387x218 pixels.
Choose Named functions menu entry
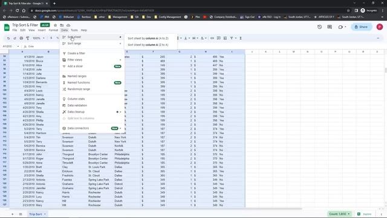pos(92,82)
